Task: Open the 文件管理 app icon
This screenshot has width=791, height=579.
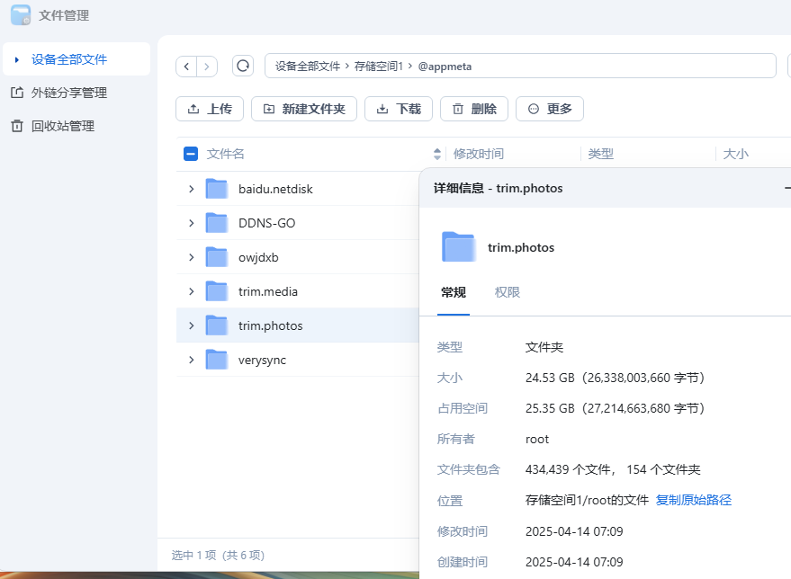Action: 21,15
